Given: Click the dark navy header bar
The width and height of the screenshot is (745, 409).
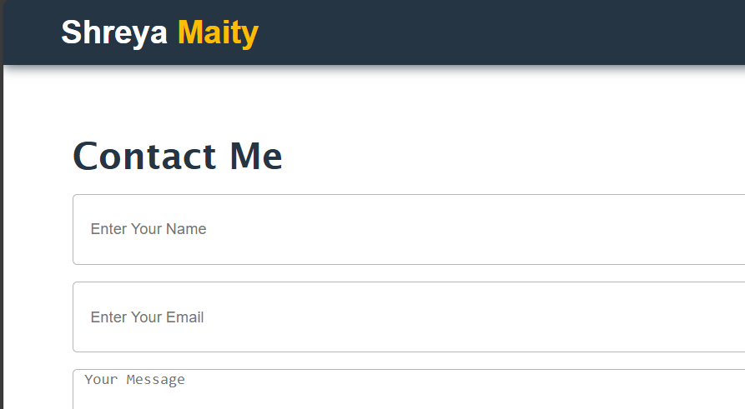Looking at the screenshot, I should click(x=501, y=32).
